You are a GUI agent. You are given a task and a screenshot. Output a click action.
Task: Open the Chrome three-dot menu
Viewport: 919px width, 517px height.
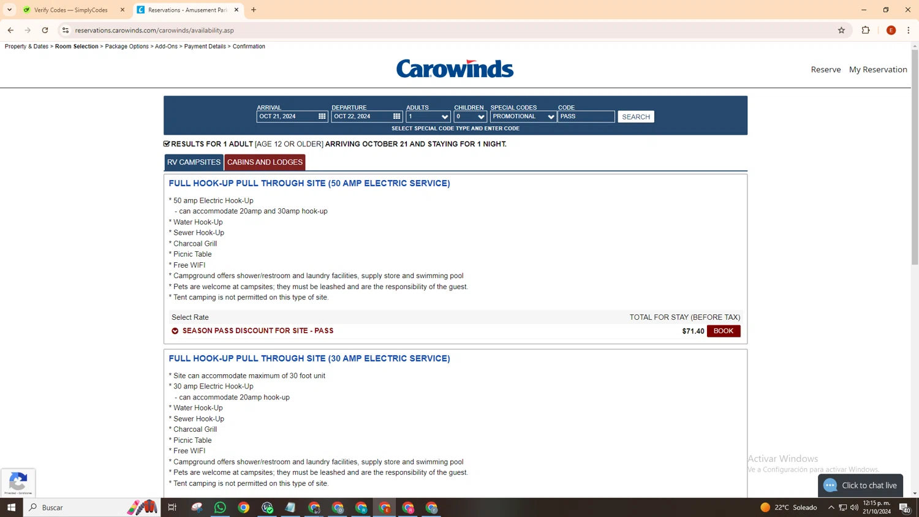coord(909,30)
